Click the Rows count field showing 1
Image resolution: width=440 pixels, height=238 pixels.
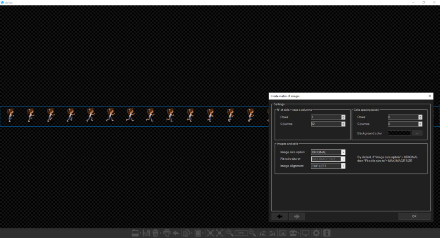point(326,117)
